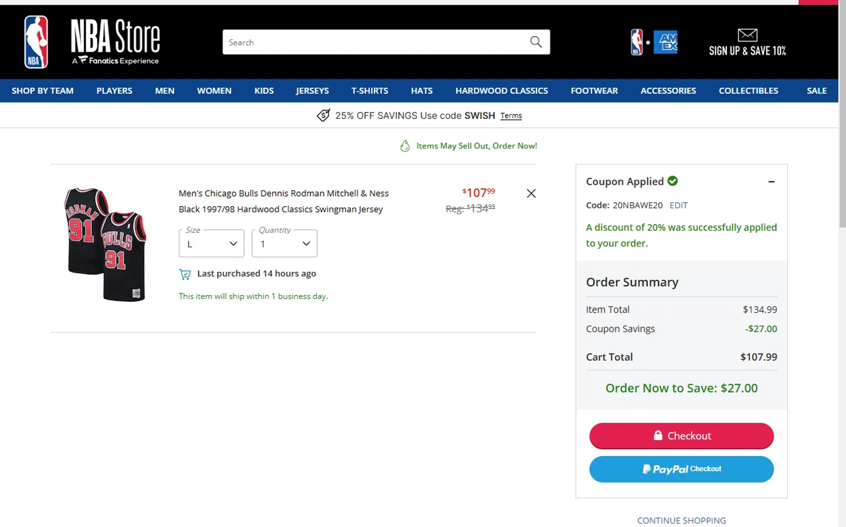Click the price tag icon beside SWISH promo

[323, 115]
